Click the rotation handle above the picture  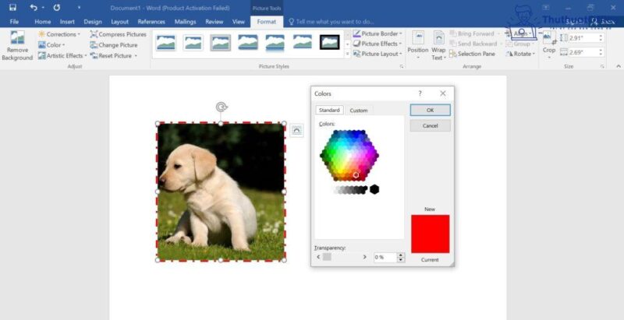(221, 107)
